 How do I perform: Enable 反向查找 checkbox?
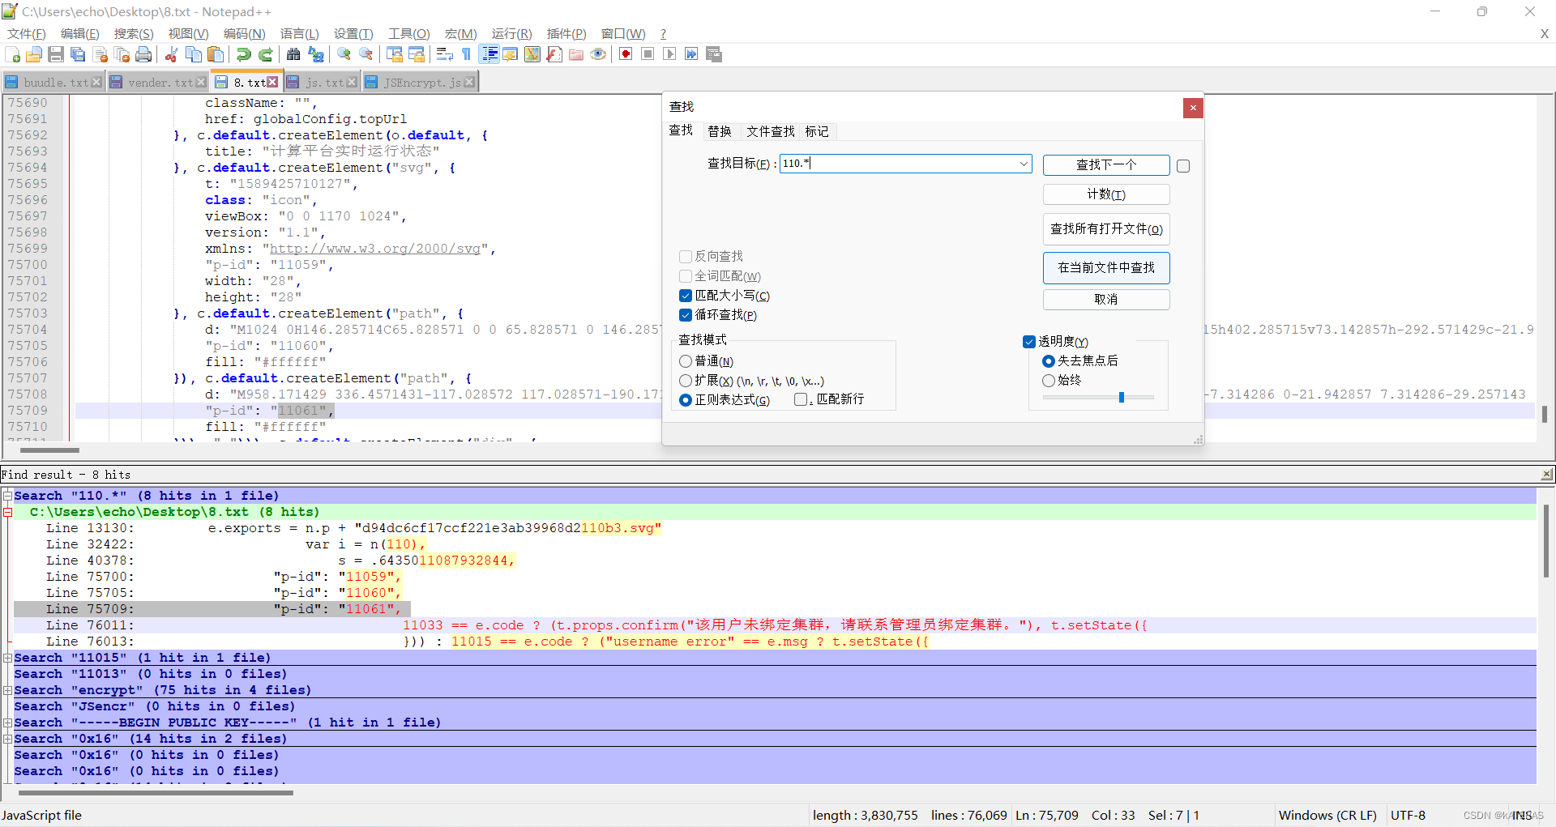pos(686,257)
